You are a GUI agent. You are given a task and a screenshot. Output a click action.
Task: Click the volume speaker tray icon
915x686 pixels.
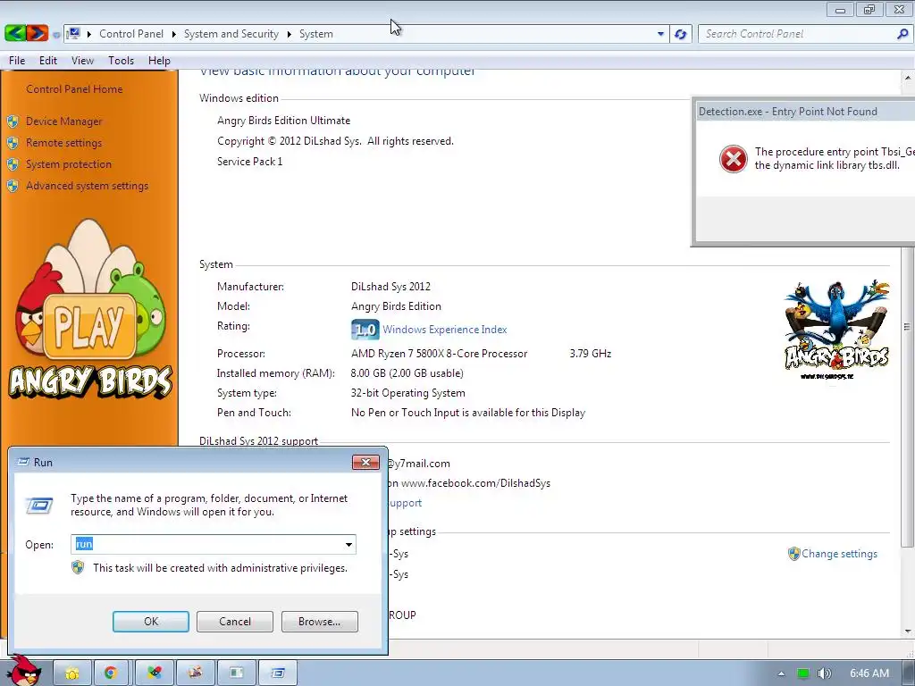(x=824, y=673)
